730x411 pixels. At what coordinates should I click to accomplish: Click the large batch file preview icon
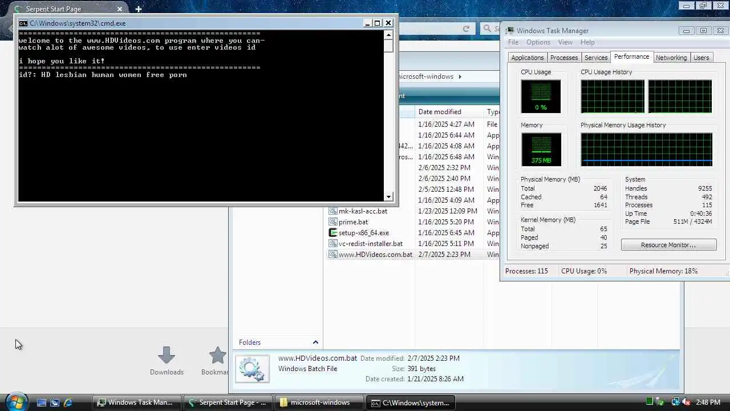pyautogui.click(x=252, y=369)
